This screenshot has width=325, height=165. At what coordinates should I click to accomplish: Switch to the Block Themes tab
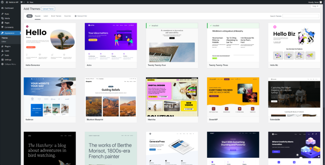[x=56, y=16]
